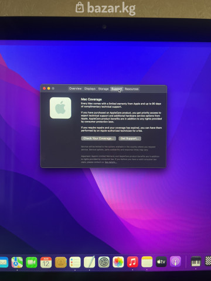Screen dimensions: 211x281
Task: Open Music app in dock
Action: [x=132, y=262]
